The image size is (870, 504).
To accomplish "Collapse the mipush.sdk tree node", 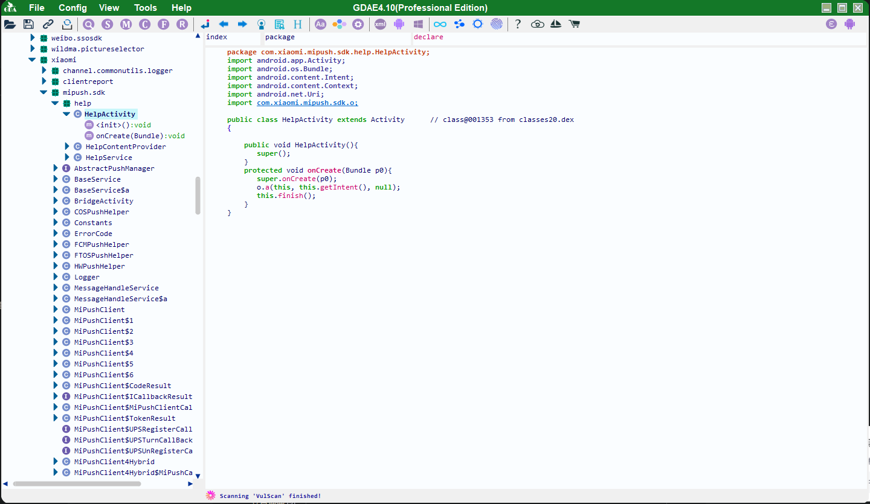I will pos(43,92).
